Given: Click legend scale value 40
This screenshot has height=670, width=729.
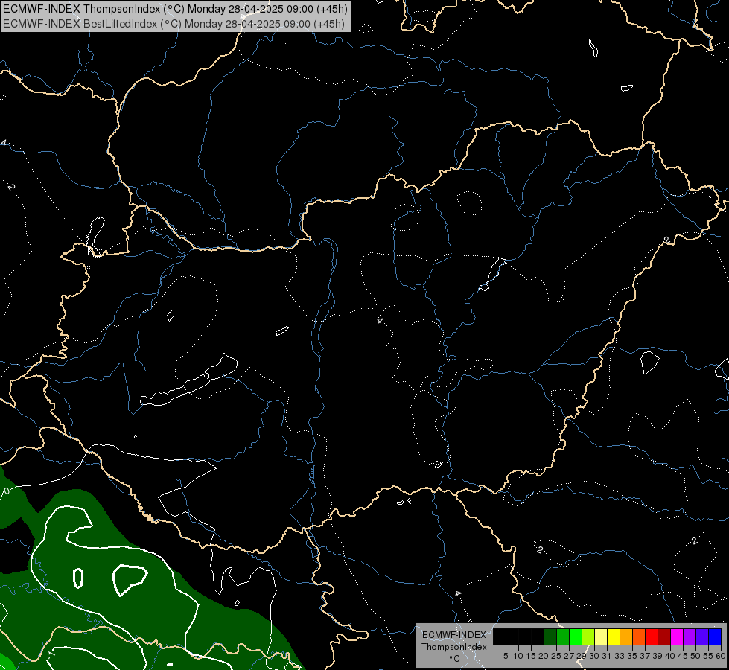Looking at the screenshot, I should point(670,656).
